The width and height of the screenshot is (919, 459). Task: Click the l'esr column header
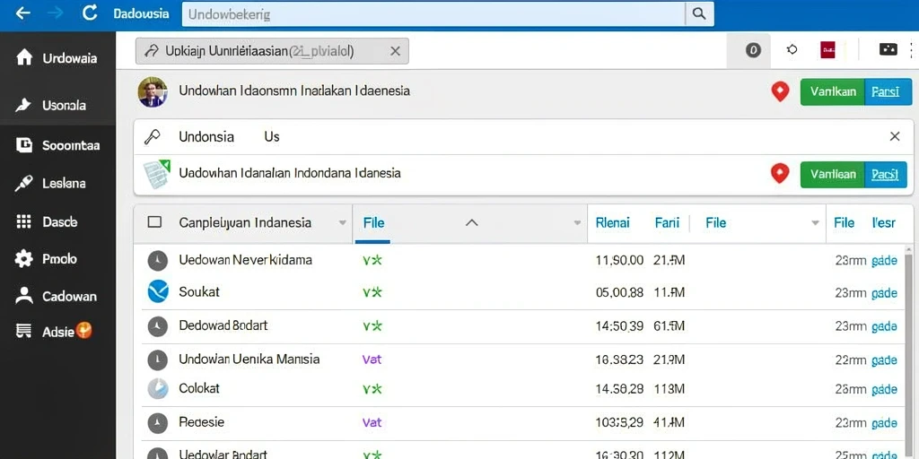pyautogui.click(x=883, y=222)
